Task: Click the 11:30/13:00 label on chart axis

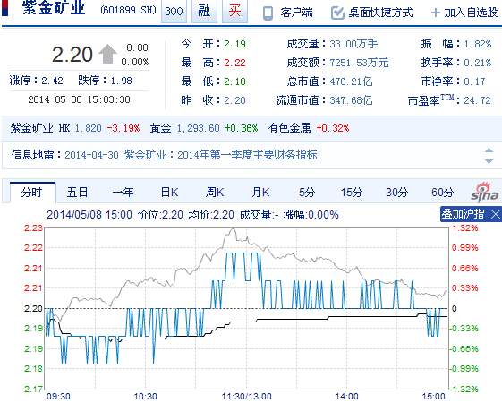Action: click(x=246, y=396)
